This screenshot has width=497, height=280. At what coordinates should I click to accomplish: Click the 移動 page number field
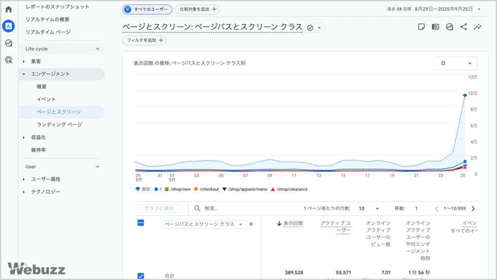click(x=416, y=209)
